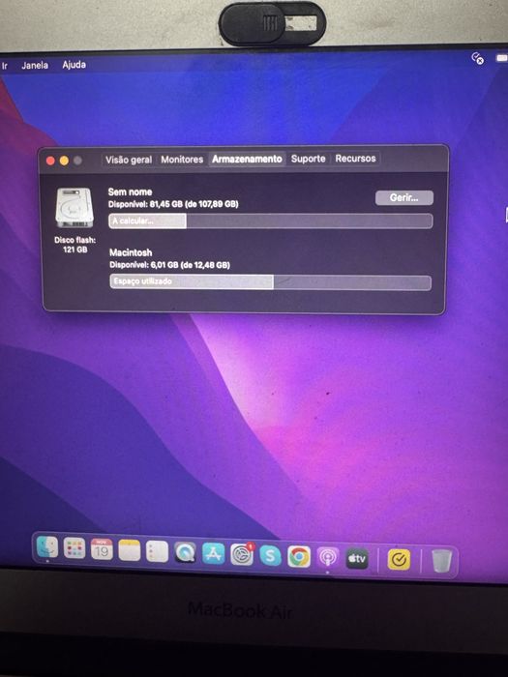Click the Macintosh volume name

[x=131, y=252]
